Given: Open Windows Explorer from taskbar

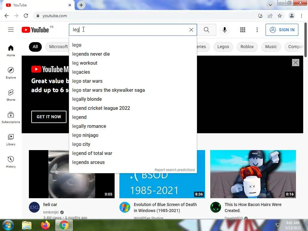Looking at the screenshot, I should click(27, 225).
